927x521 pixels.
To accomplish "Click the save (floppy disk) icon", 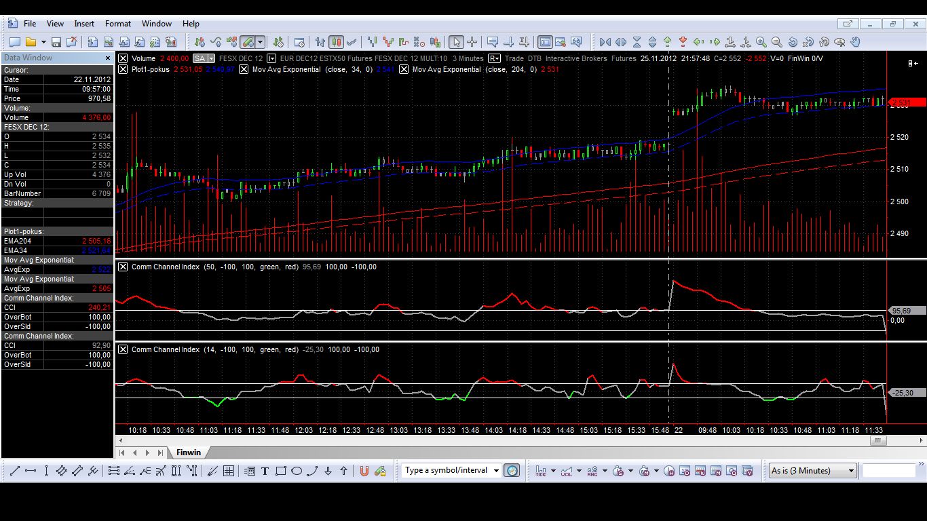I will tap(56, 42).
